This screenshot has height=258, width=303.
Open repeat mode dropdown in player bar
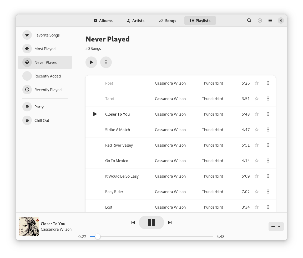point(276,226)
